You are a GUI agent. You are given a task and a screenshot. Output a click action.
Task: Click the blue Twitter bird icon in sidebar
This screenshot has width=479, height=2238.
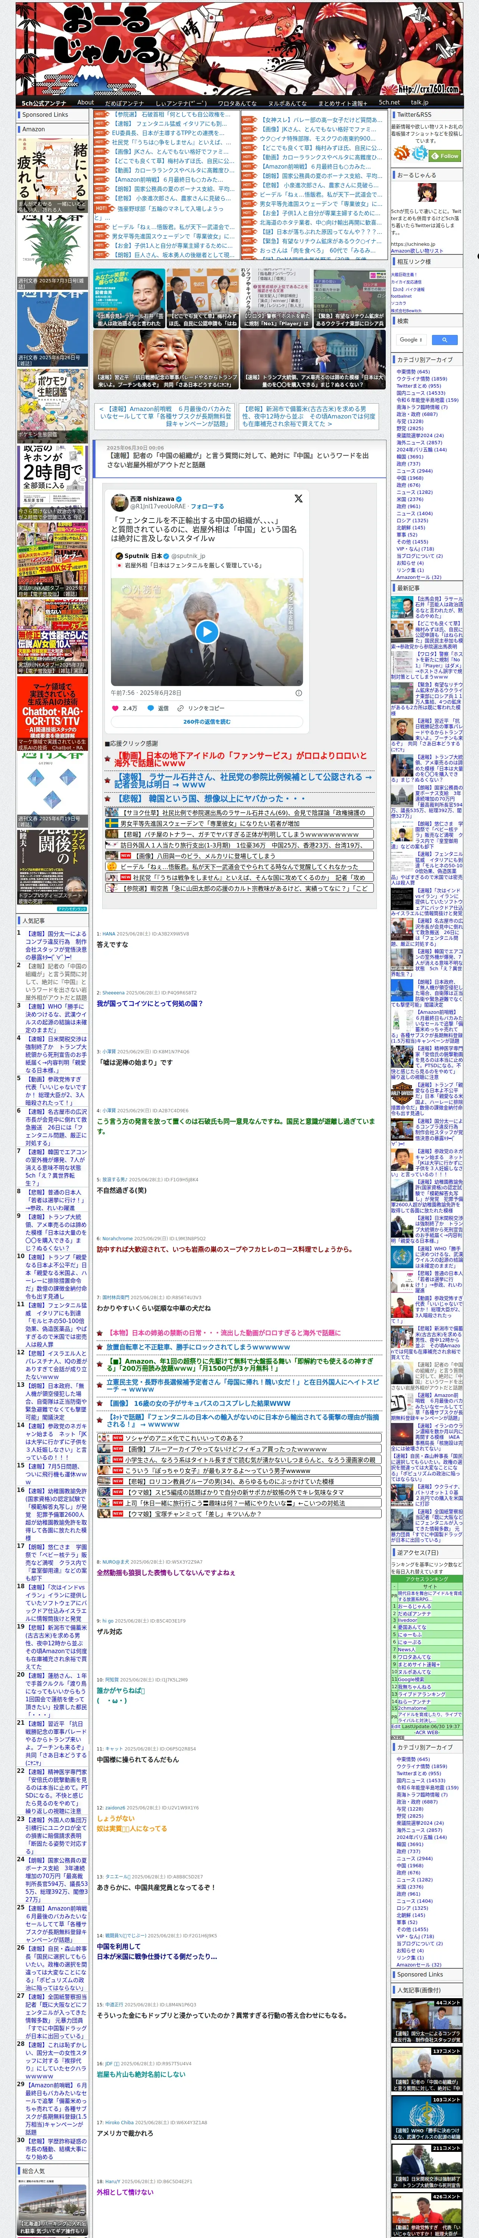tap(421, 154)
